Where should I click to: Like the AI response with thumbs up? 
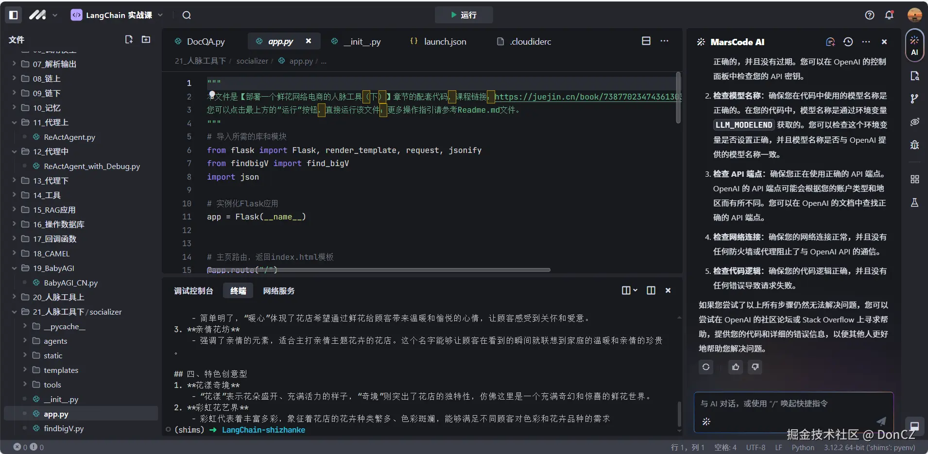(736, 367)
